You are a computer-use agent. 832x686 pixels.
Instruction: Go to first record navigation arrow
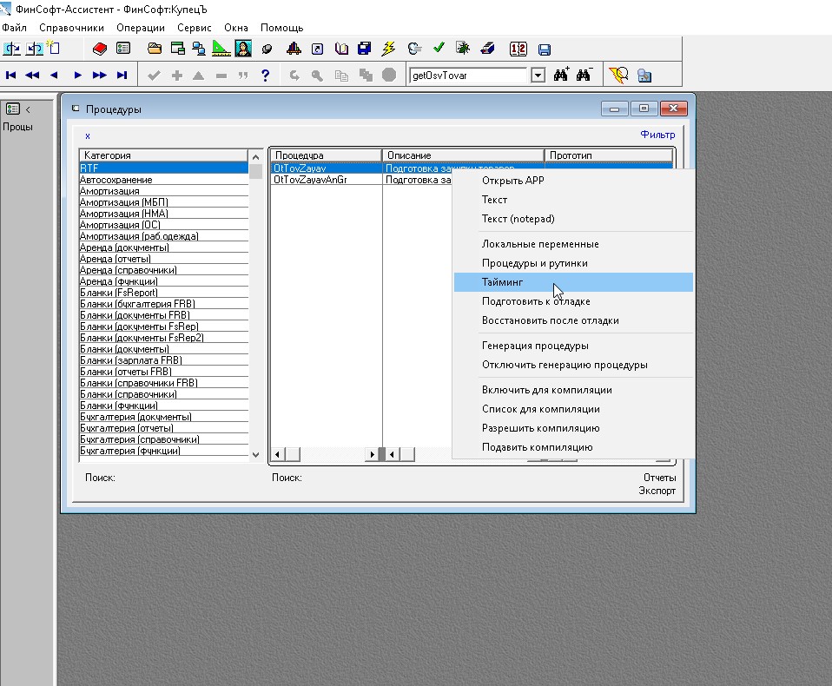point(11,76)
